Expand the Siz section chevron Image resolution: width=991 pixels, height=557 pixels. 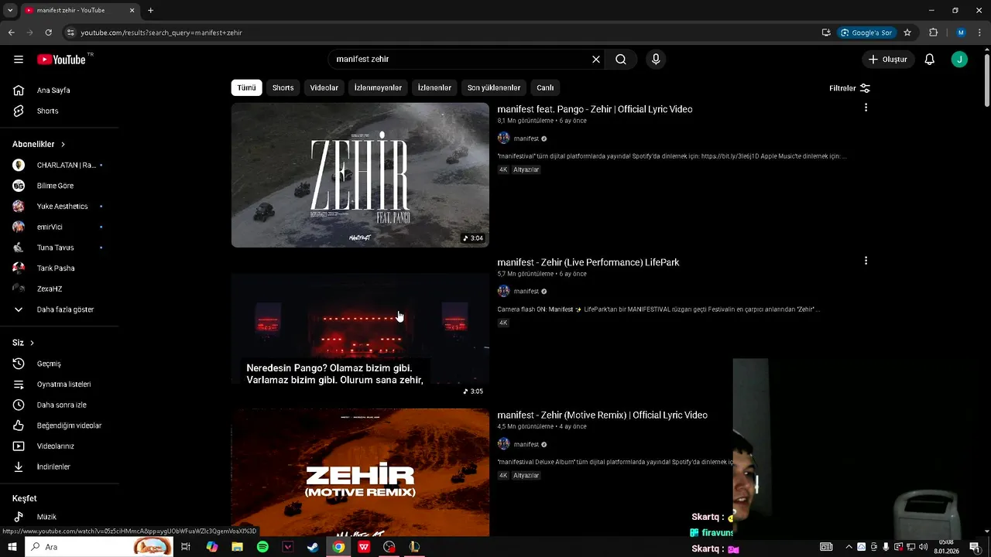(x=32, y=343)
